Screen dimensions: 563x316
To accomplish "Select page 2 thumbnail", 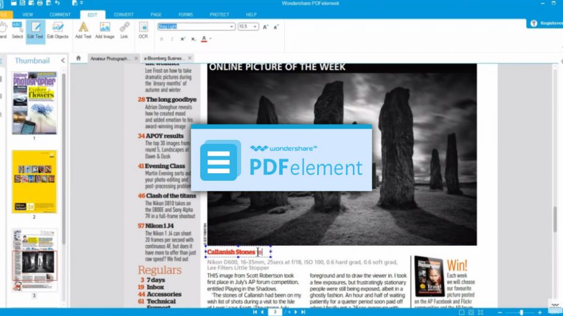I will (x=34, y=181).
